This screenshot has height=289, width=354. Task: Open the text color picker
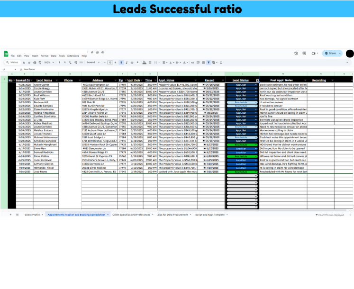(x=137, y=62)
